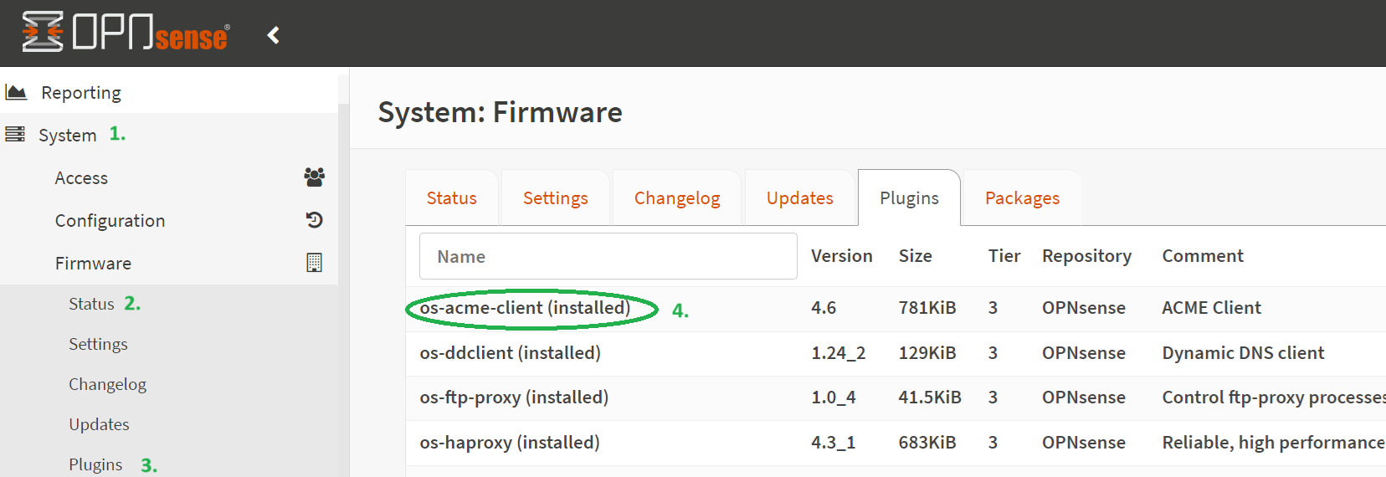Collapse the Firmware submenu
The image size is (1386, 477).
[x=93, y=264]
